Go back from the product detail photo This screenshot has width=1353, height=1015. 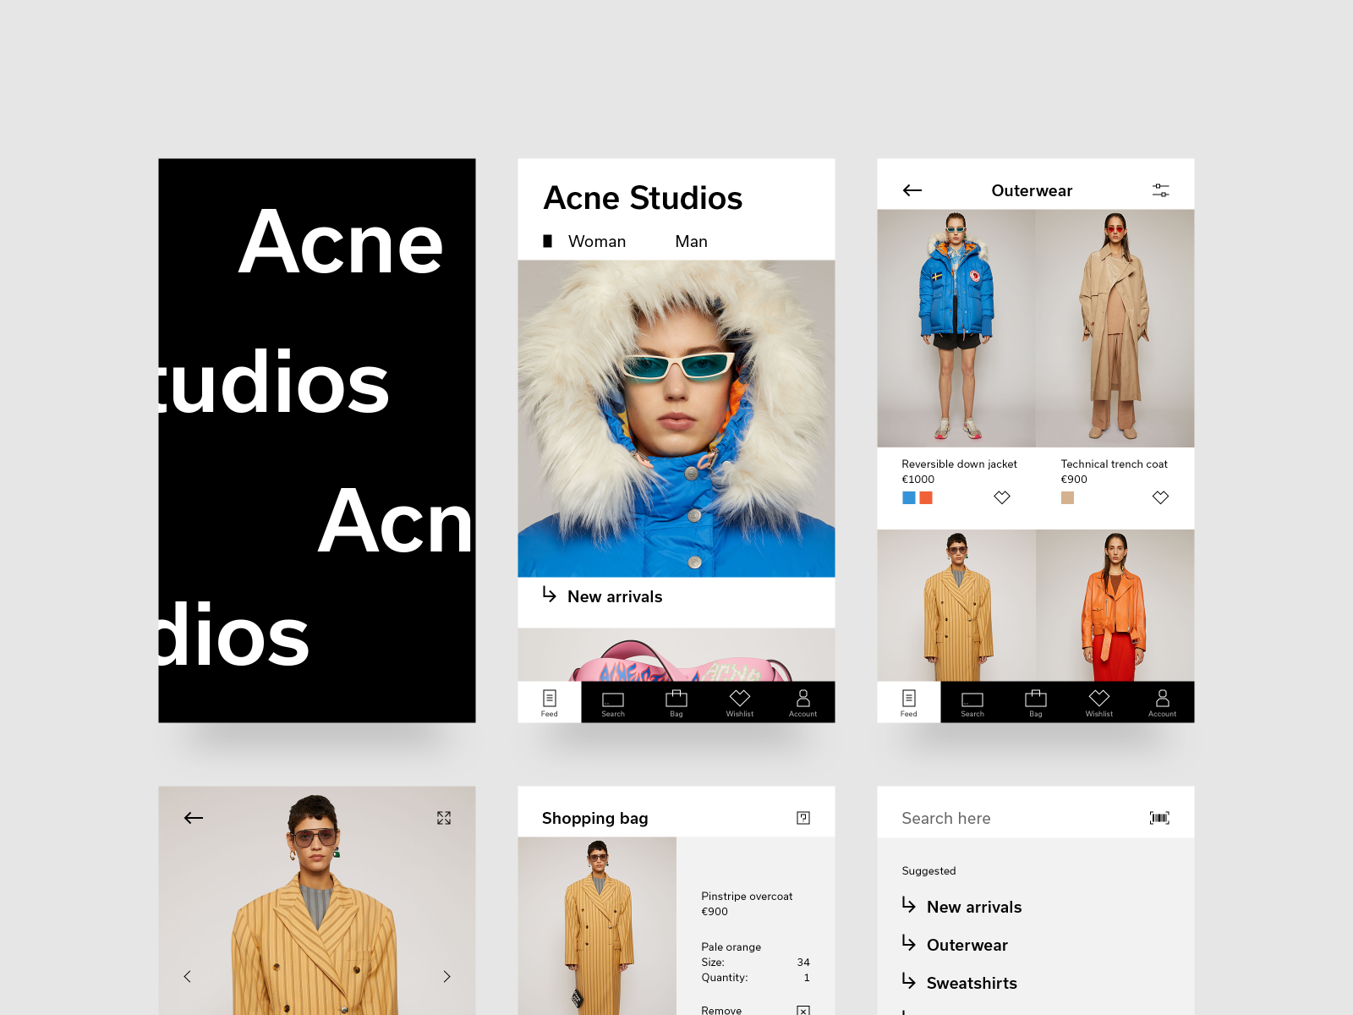(x=194, y=818)
